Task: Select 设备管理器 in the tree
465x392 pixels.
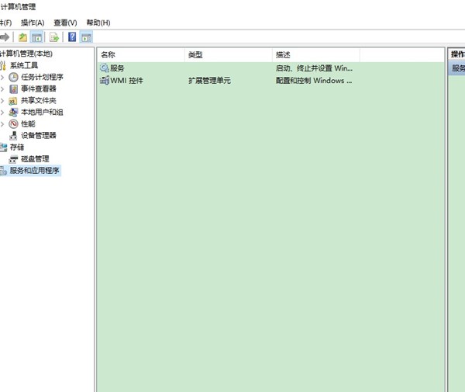Action: click(38, 135)
